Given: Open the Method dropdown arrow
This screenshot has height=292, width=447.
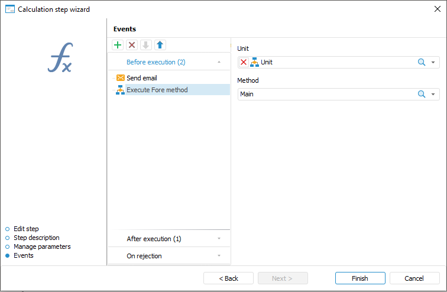Looking at the screenshot, I should [x=433, y=94].
